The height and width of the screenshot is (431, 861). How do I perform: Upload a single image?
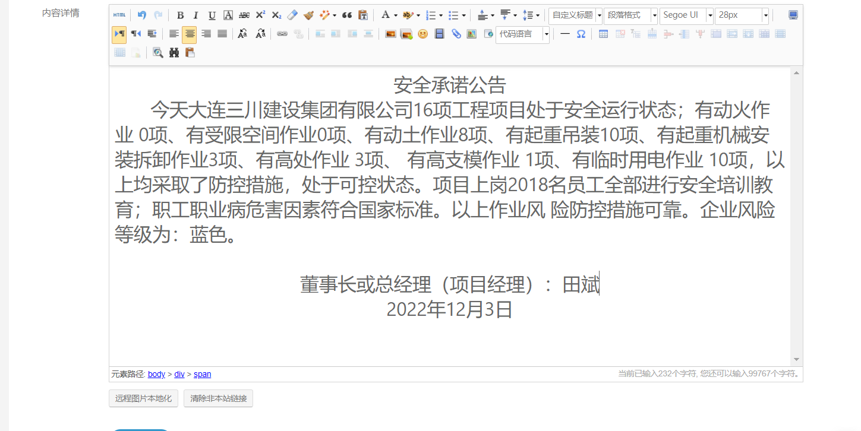coord(390,34)
